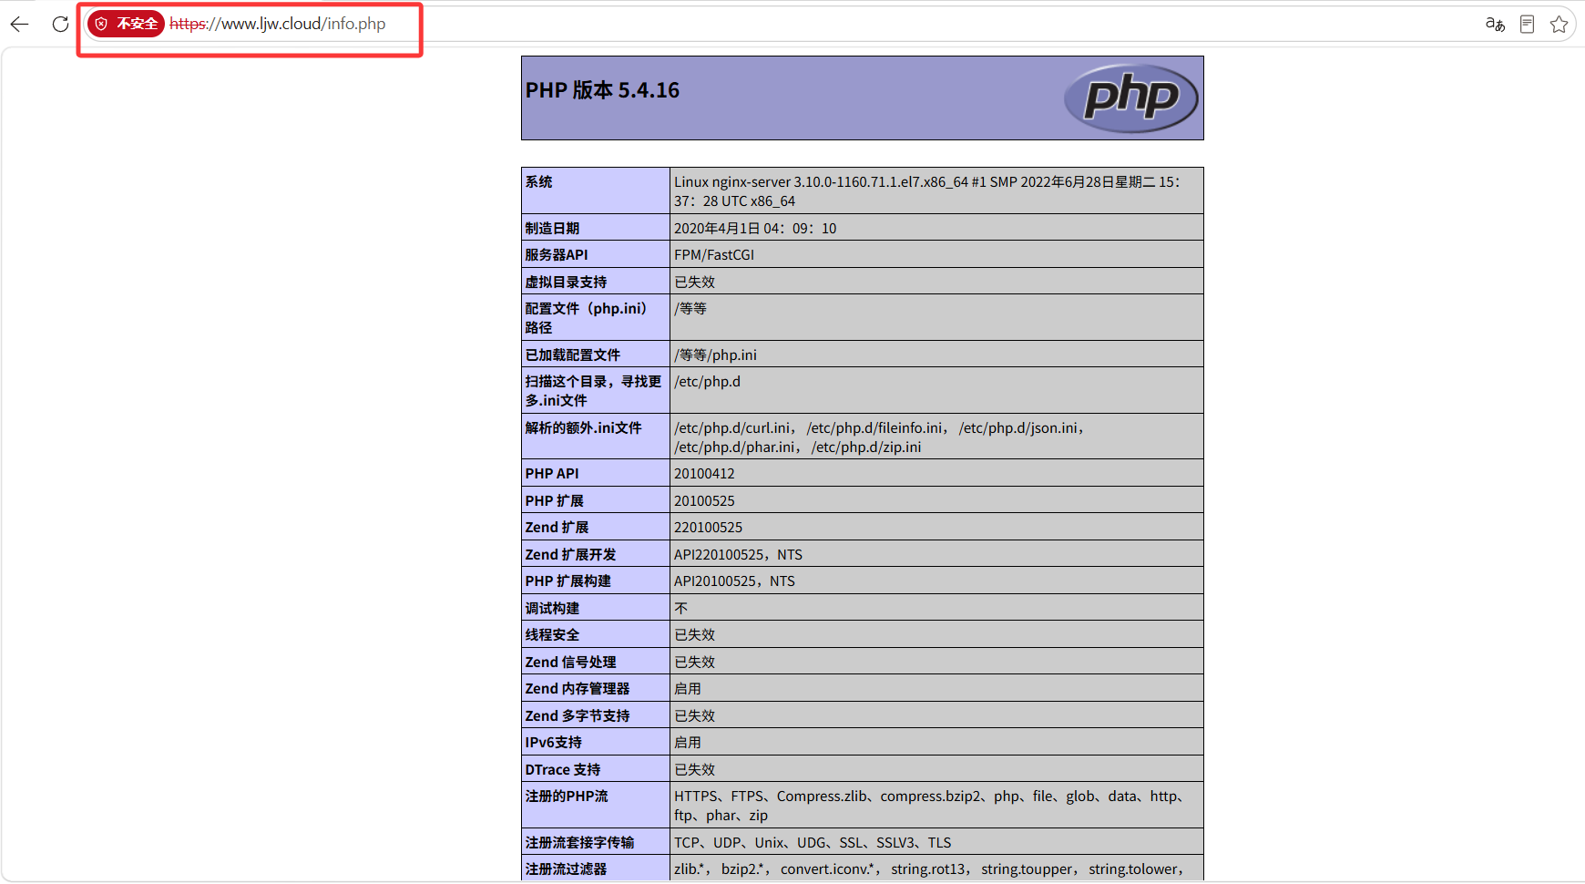Image resolution: width=1585 pixels, height=884 pixels.
Task: Select the IPv6支持 row label
Action: coord(554,743)
